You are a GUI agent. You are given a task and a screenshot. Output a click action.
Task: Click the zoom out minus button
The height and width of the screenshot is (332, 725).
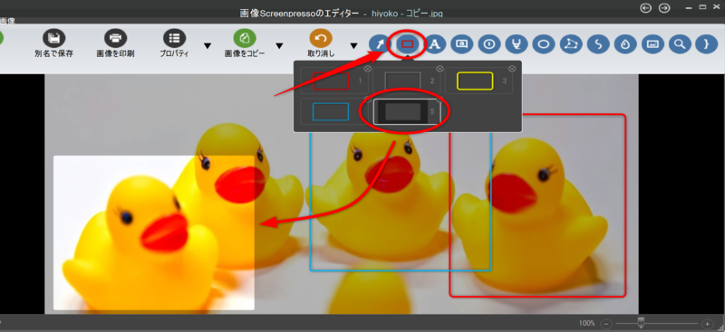(x=607, y=324)
